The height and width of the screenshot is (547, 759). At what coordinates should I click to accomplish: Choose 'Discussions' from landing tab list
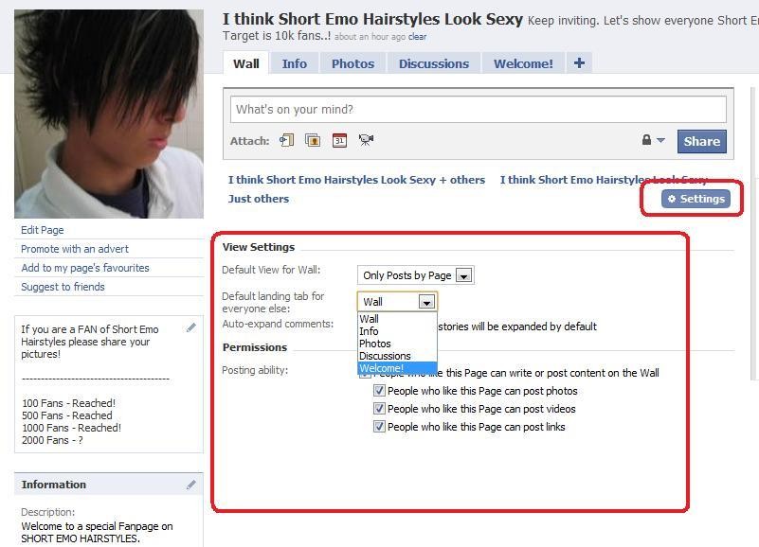(x=385, y=356)
